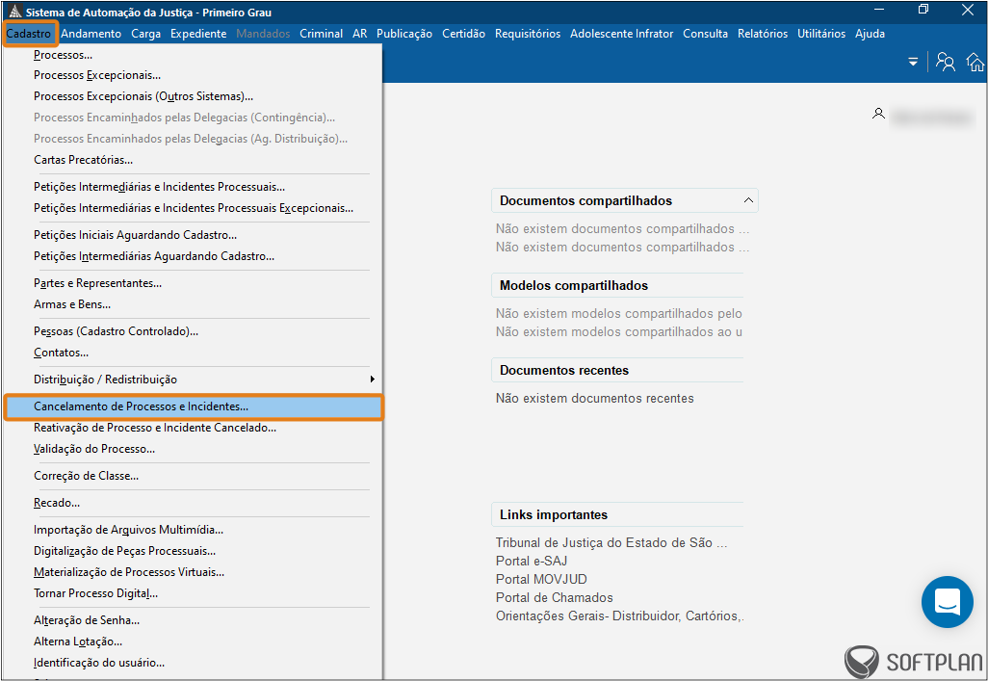This screenshot has width=988, height=681.
Task: Open the Relatórios menu
Action: (763, 34)
